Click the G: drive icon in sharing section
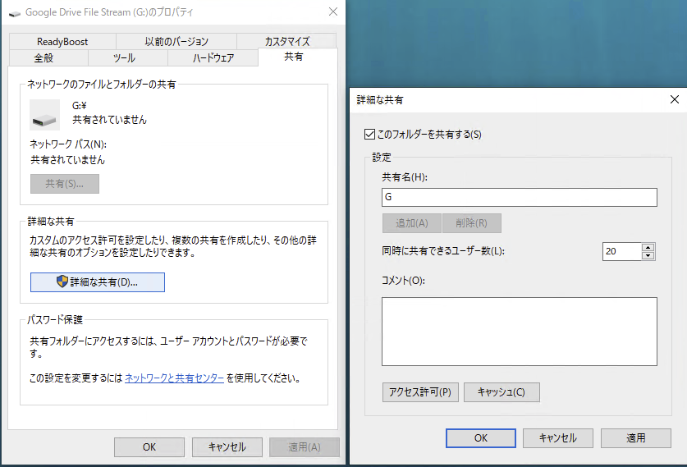The width and height of the screenshot is (687, 467). pos(44,115)
